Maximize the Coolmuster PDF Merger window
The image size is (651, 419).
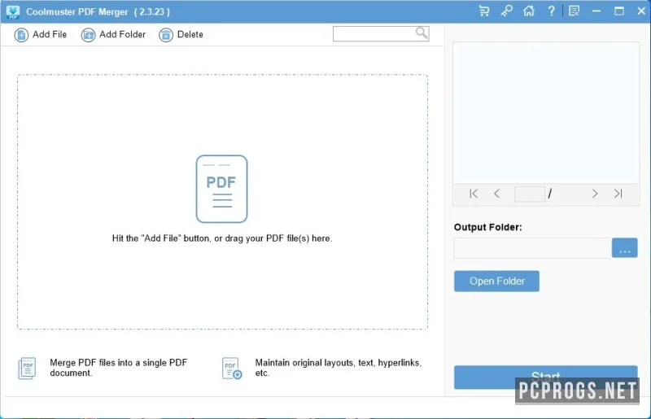click(x=619, y=11)
